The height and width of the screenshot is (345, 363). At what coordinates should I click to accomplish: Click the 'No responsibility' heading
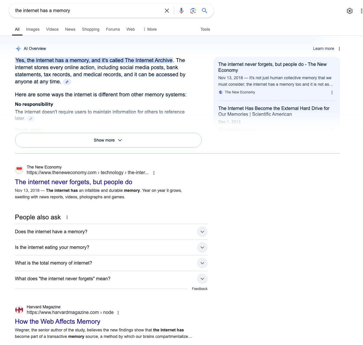[34, 104]
